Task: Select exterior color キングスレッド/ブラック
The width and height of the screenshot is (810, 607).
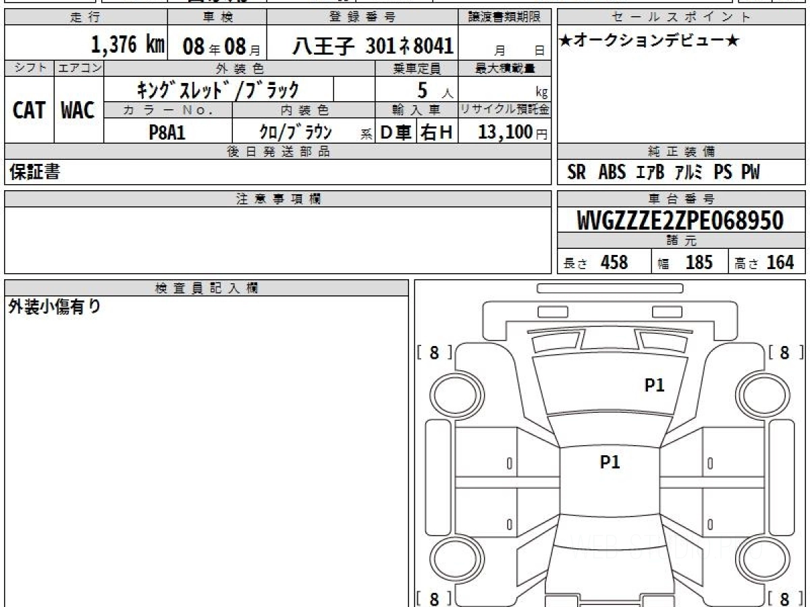Action: tap(218, 89)
